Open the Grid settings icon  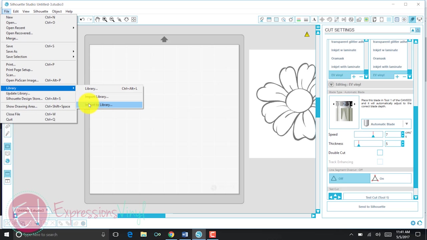[389, 20]
